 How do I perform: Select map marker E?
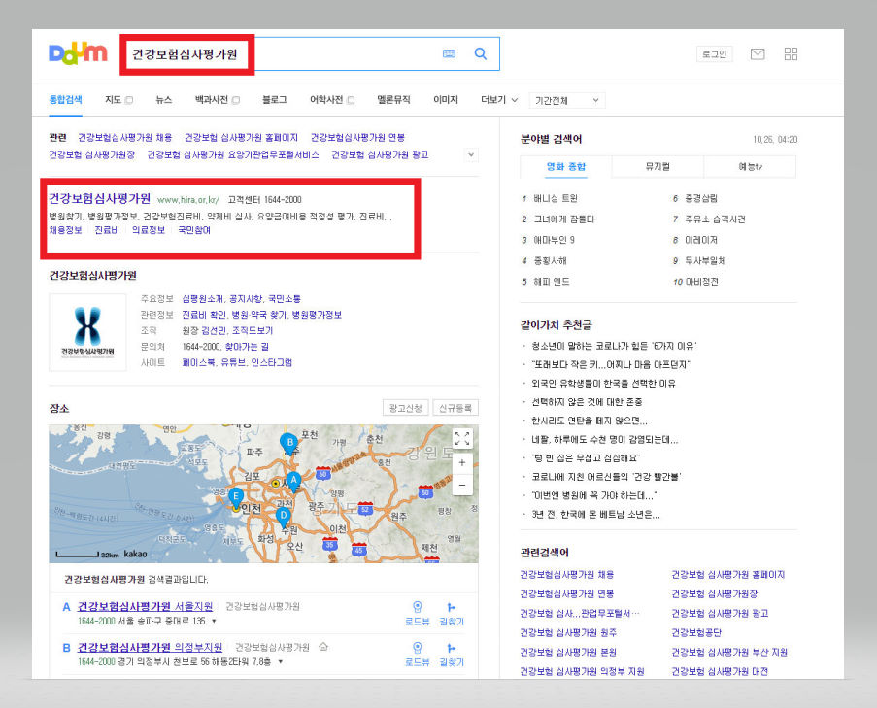235,497
